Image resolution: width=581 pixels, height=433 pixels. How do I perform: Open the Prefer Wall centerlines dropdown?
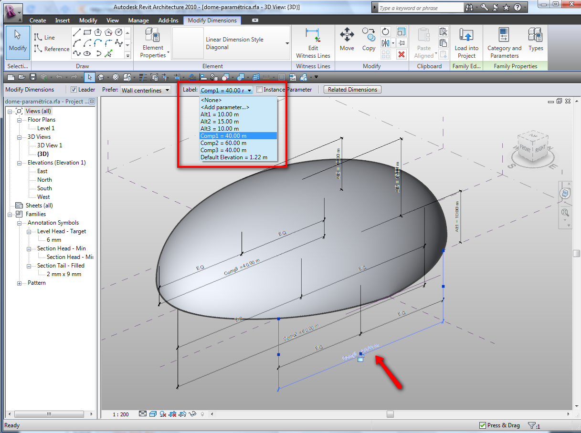146,90
